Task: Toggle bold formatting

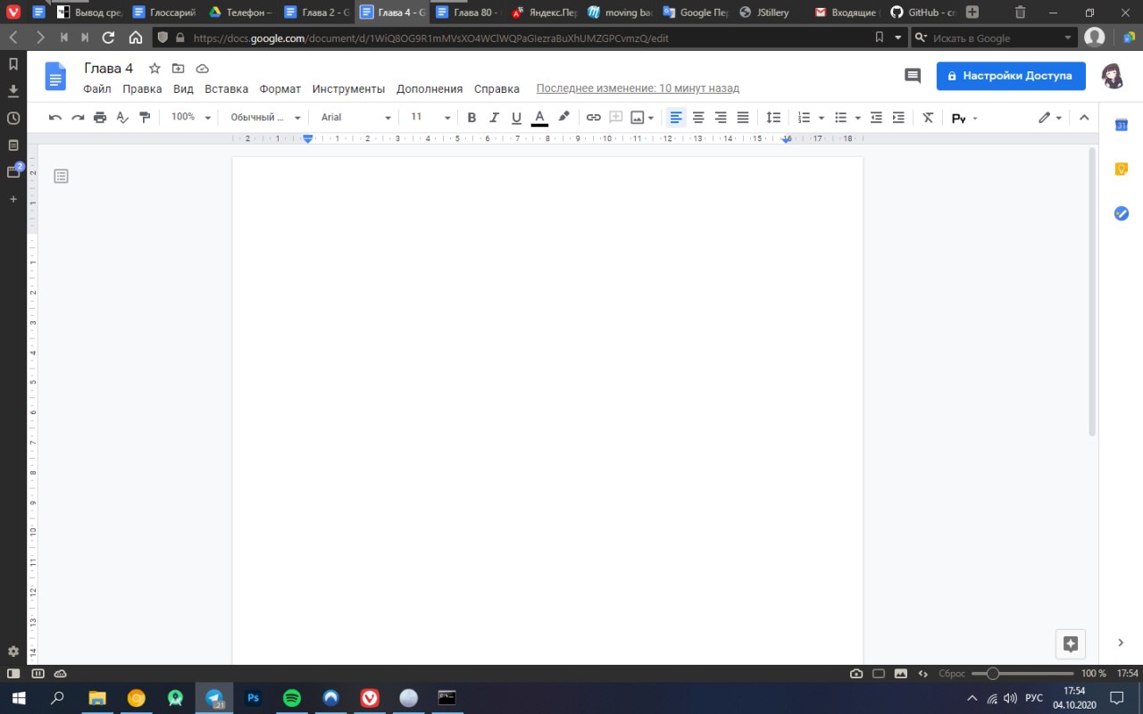Action: tap(471, 117)
